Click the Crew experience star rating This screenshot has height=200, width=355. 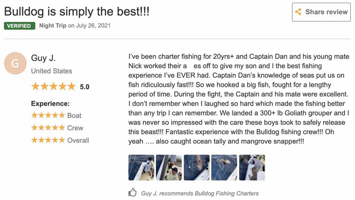tap(48, 128)
